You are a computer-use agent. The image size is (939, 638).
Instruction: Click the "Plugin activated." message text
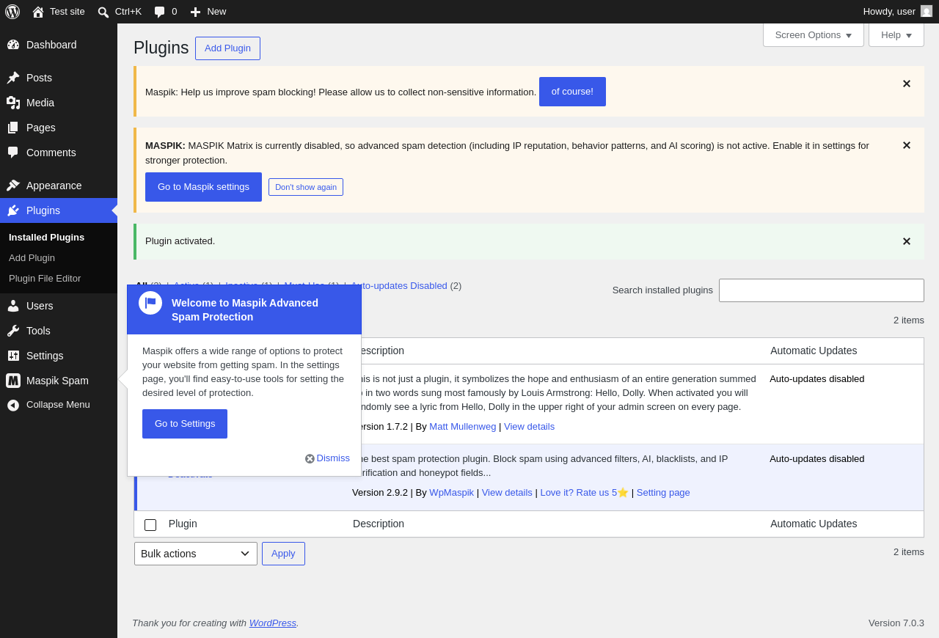click(180, 241)
